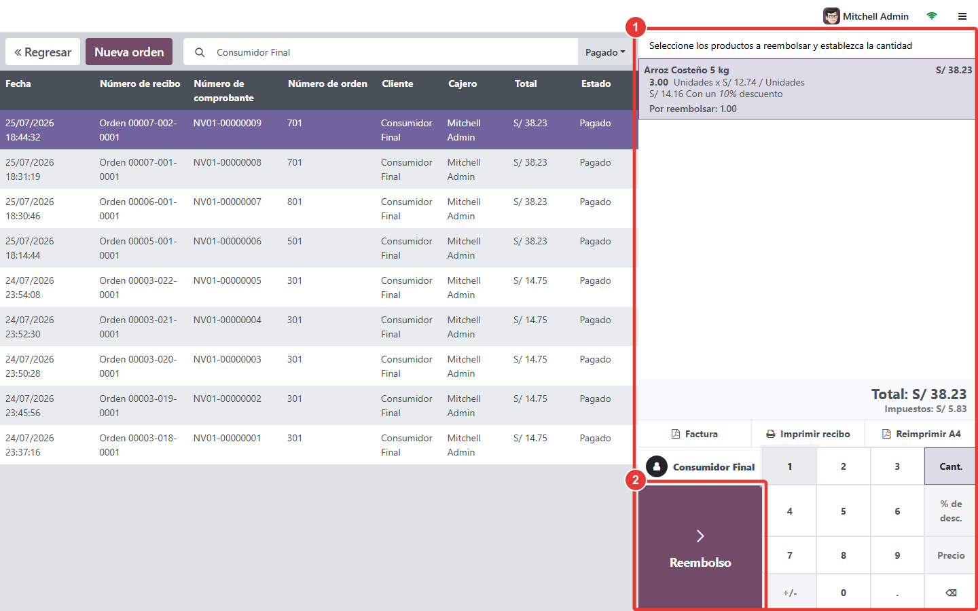Select the Arroz Costeño 5 kg line
Screen dimensions: 978x611
point(808,89)
